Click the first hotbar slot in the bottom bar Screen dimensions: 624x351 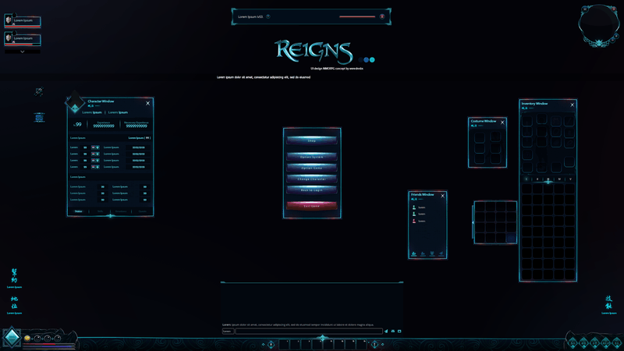pyautogui.click(x=284, y=345)
